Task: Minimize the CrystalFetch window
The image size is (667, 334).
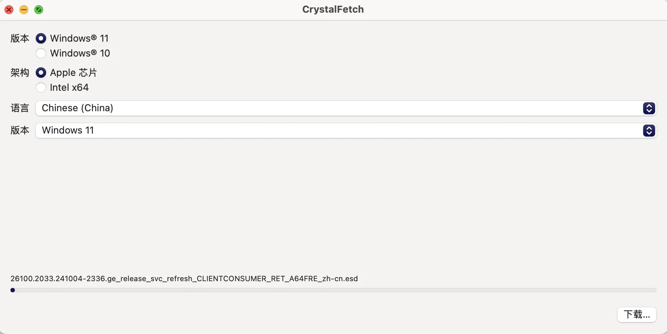Action: 24,10
